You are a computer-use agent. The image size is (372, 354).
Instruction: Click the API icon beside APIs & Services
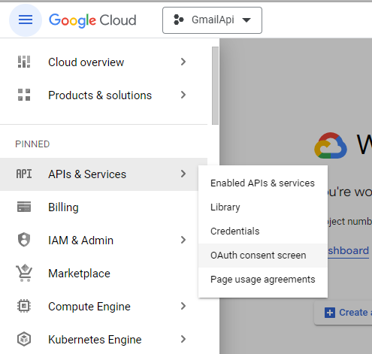point(24,174)
